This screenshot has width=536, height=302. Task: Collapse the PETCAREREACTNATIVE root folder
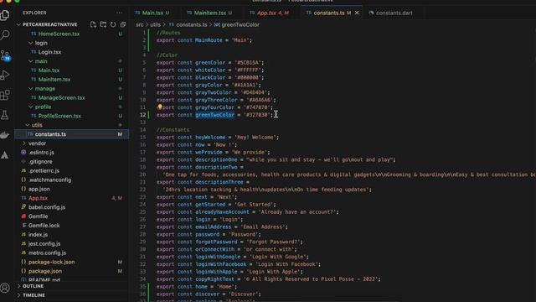49,24
